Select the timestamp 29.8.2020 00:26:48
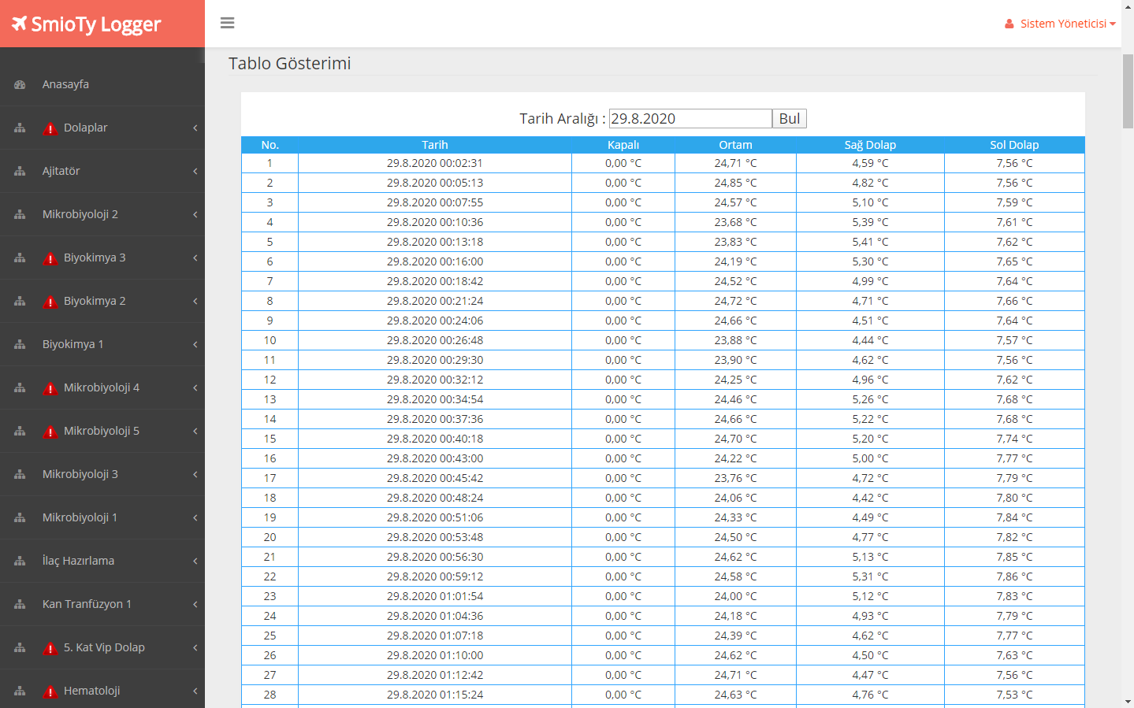This screenshot has height=708, width=1134. [435, 340]
